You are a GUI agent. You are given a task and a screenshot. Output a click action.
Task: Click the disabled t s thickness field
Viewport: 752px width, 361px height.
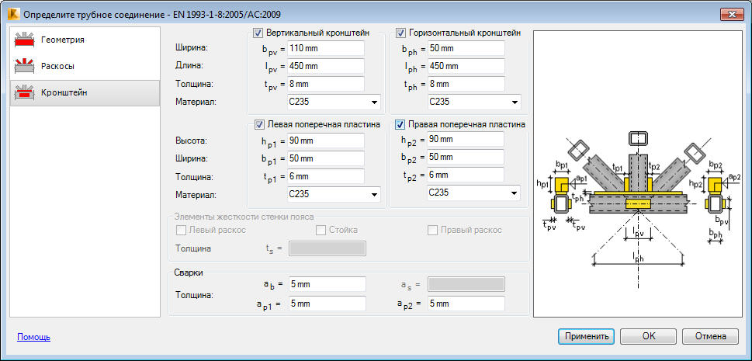point(327,248)
